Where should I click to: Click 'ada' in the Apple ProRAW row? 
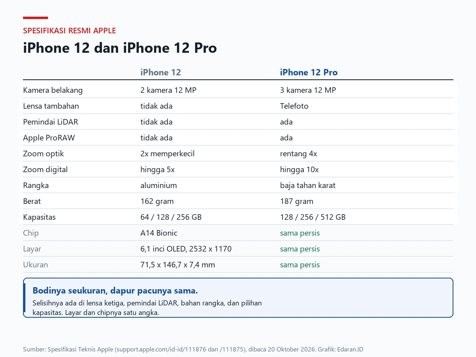[286, 138]
